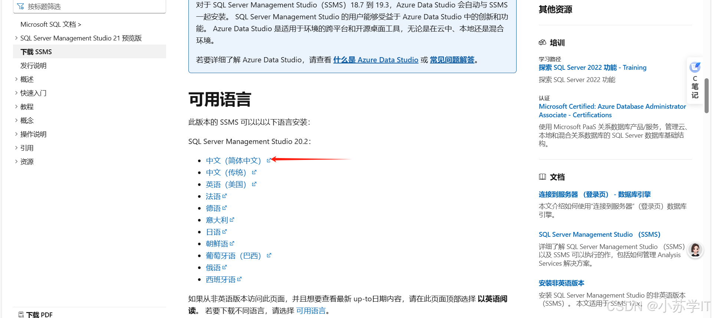Download the 意大利 version
The width and height of the screenshot is (712, 318).
(x=217, y=220)
